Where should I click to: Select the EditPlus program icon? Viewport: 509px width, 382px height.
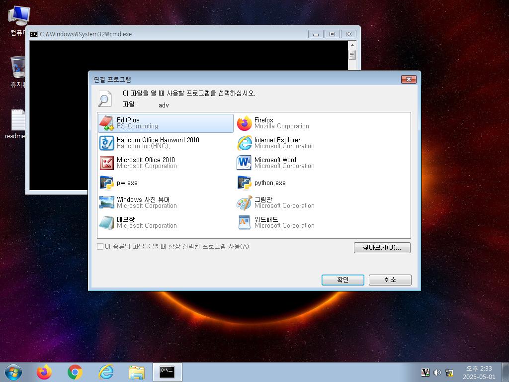[x=106, y=123]
